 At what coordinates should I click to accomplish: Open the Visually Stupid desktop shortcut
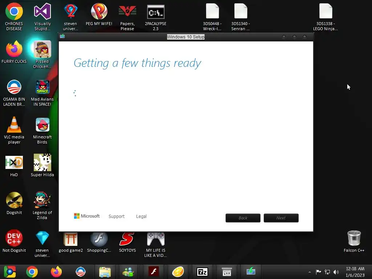coord(43,11)
